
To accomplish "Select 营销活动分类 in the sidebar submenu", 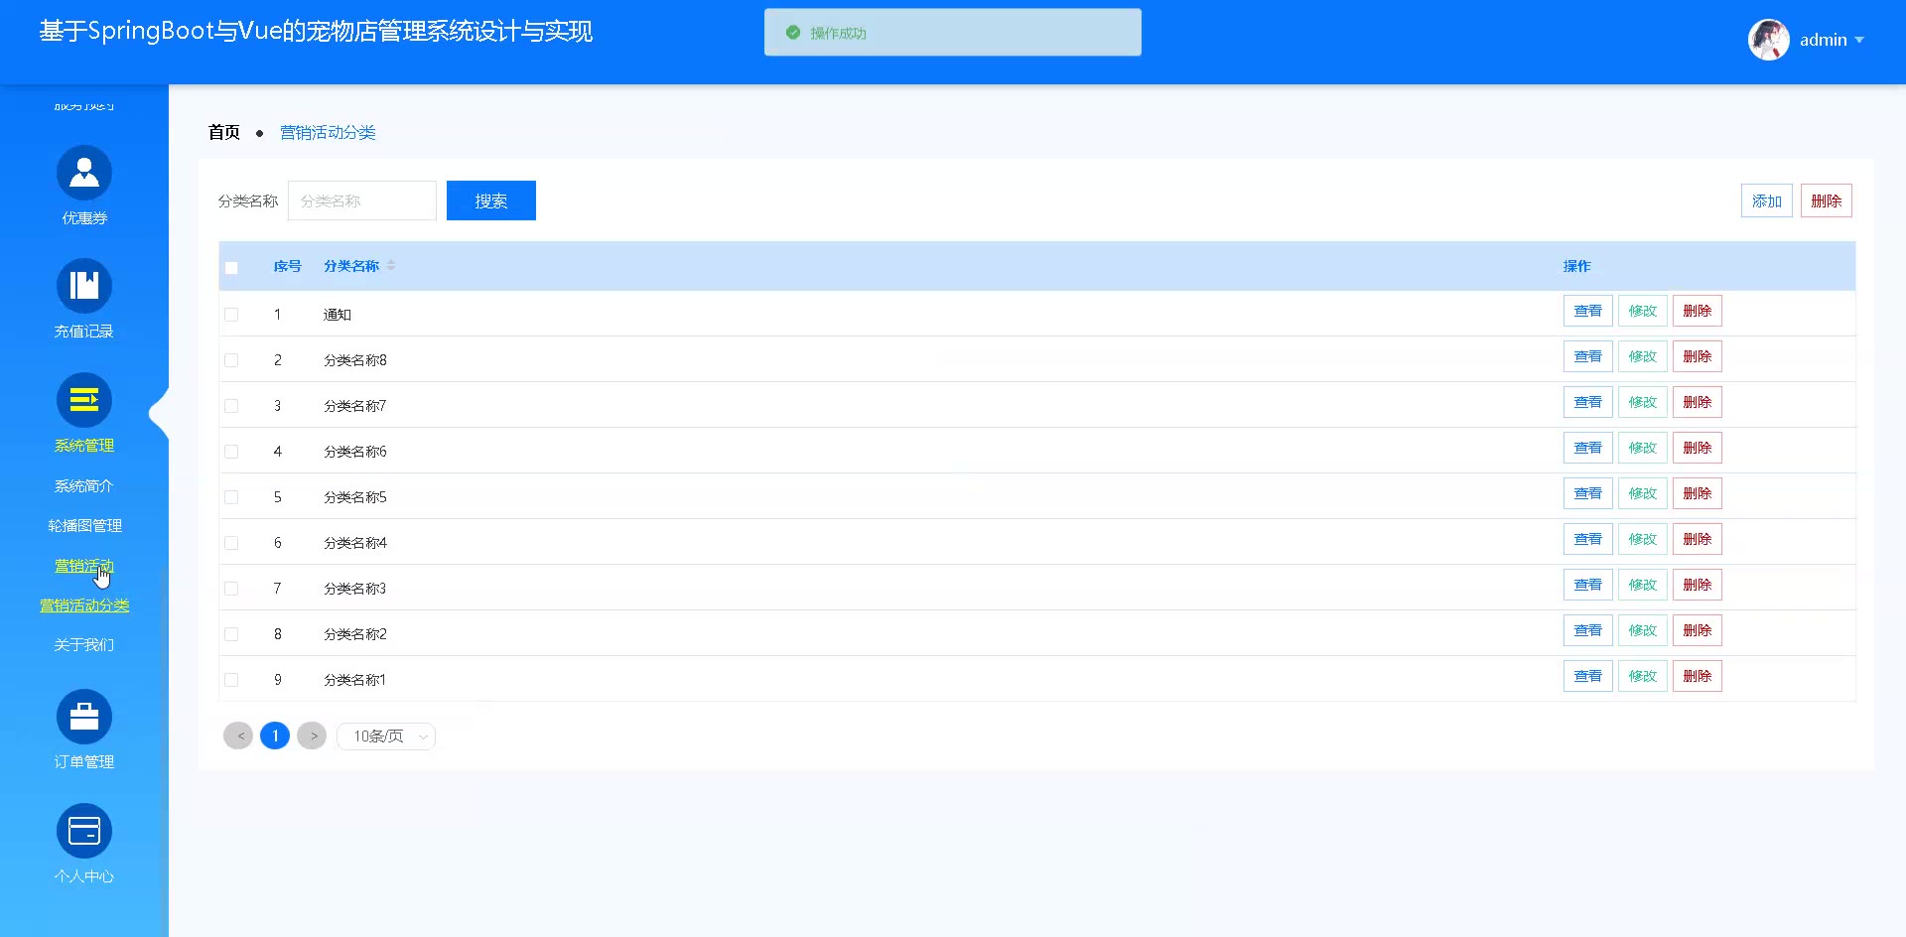I will (84, 605).
